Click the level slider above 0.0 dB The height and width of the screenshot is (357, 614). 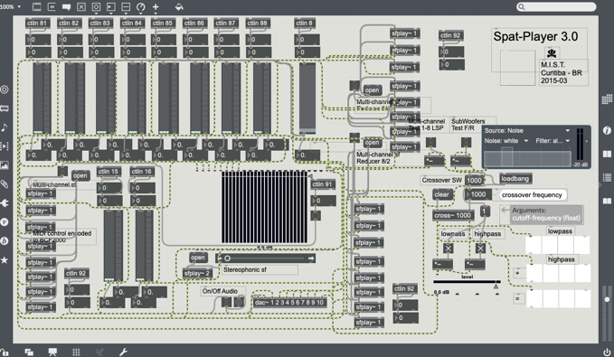pos(467,281)
